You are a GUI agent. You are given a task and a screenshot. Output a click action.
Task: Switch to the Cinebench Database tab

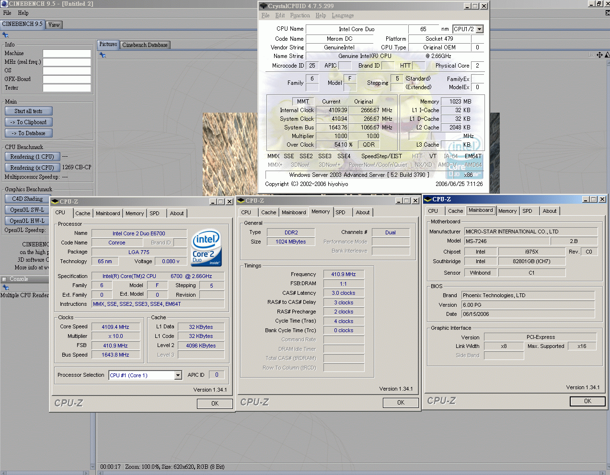pos(145,45)
